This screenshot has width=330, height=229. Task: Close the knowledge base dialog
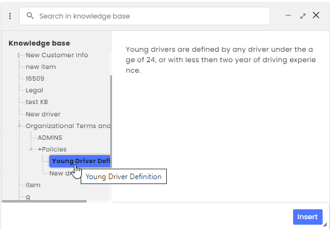(x=316, y=15)
